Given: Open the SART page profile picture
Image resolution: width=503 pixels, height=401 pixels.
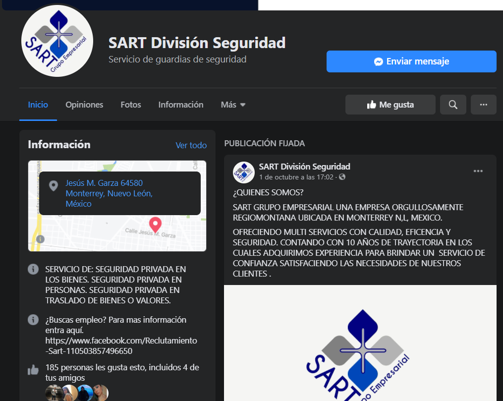Looking at the screenshot, I should coord(57,41).
